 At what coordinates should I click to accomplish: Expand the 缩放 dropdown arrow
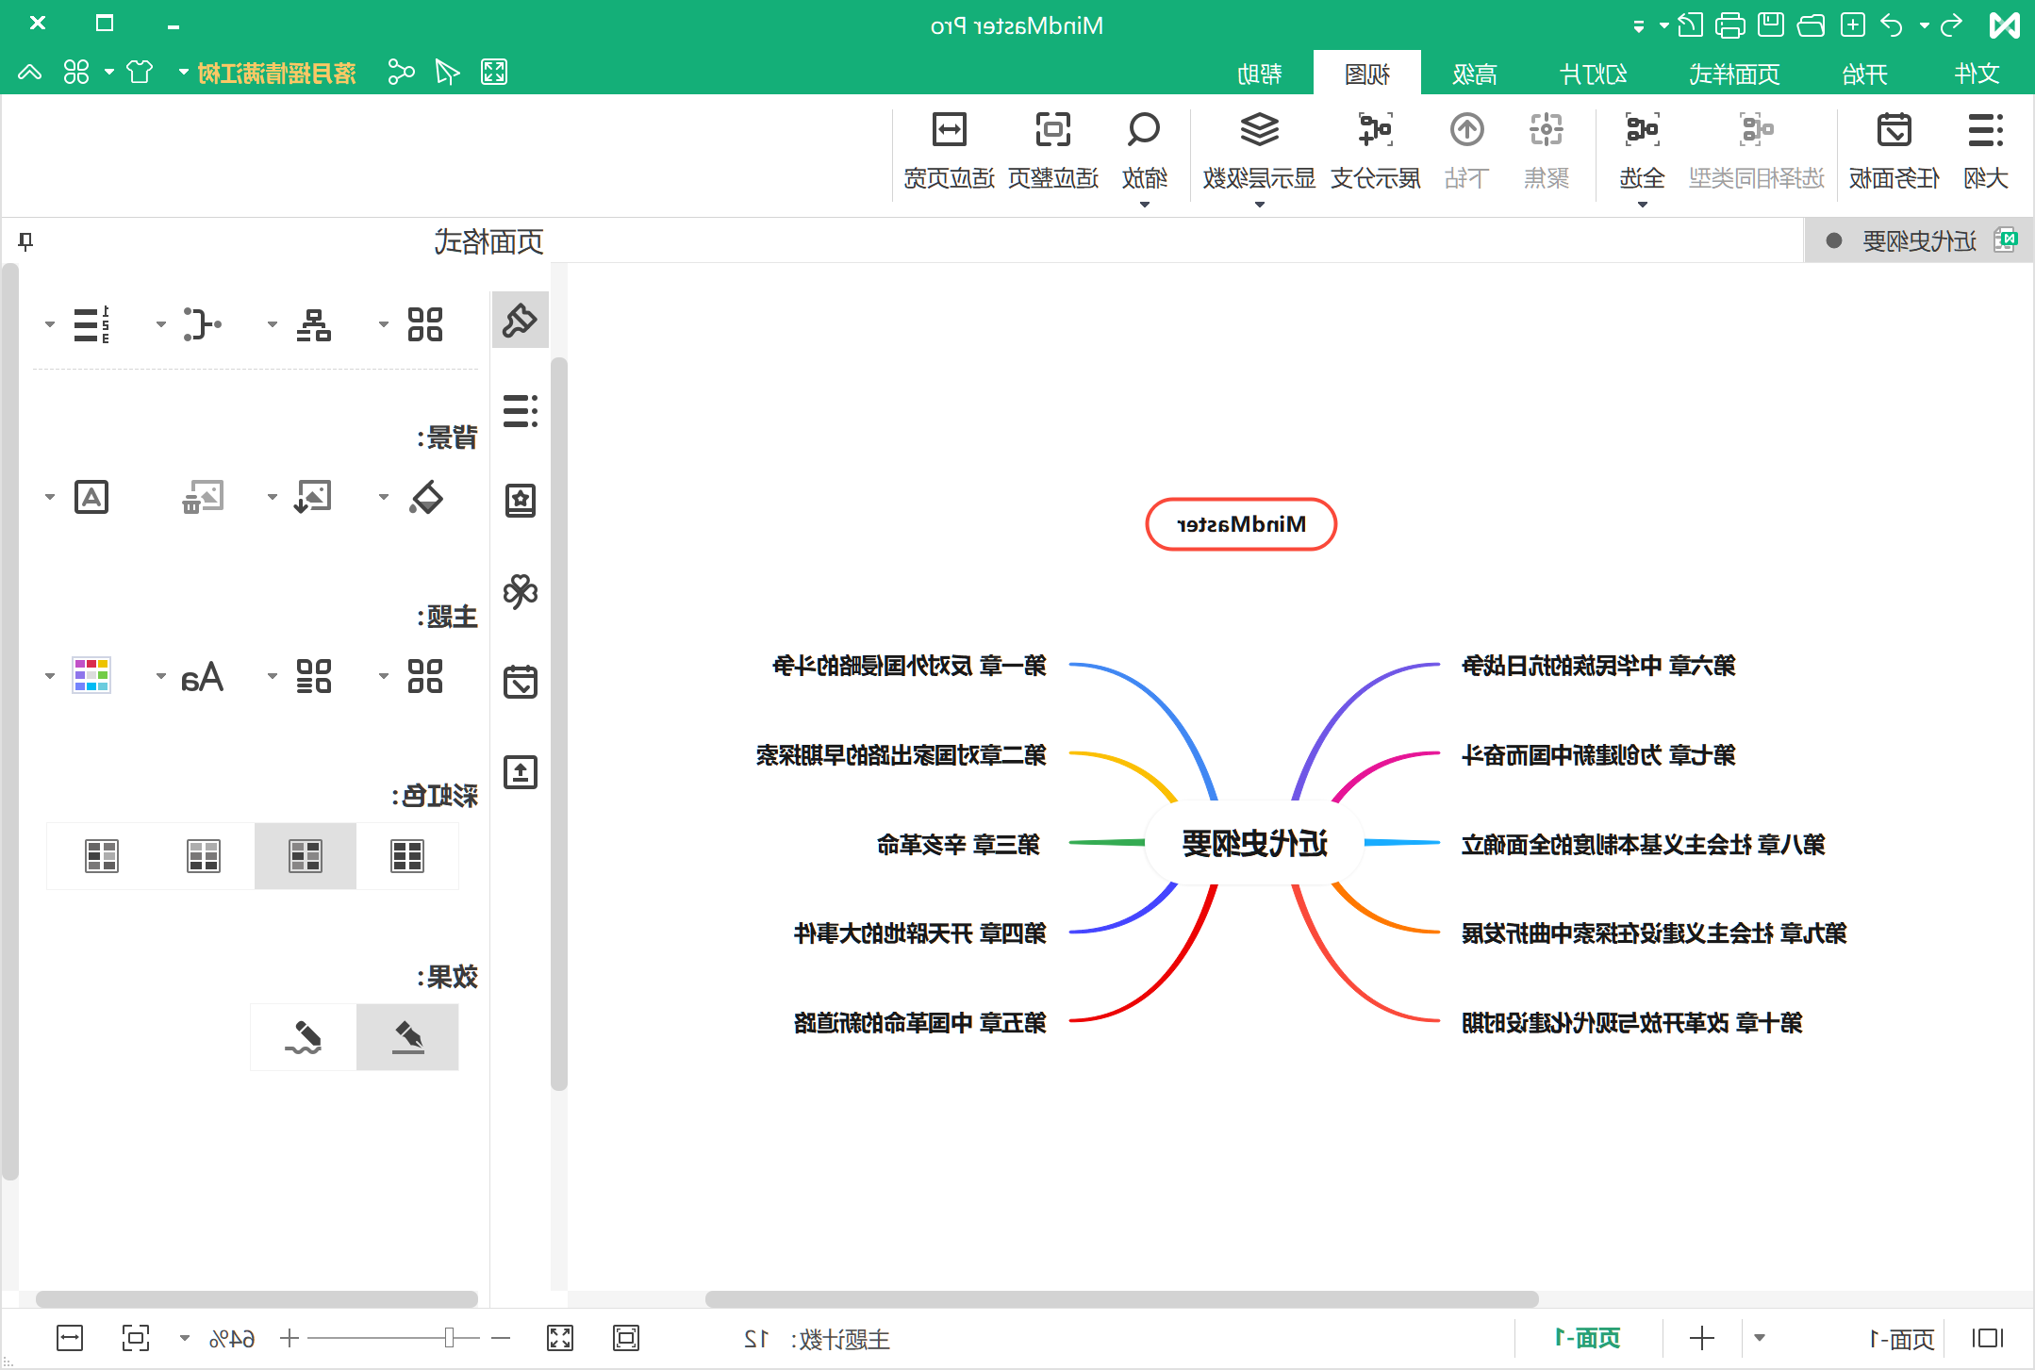click(1144, 205)
